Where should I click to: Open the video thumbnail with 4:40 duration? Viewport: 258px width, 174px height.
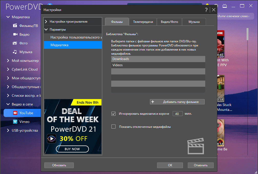point(221,44)
